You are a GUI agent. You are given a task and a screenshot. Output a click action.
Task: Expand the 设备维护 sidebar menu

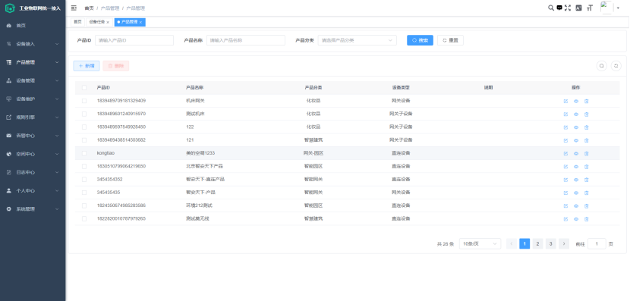pyautogui.click(x=33, y=99)
